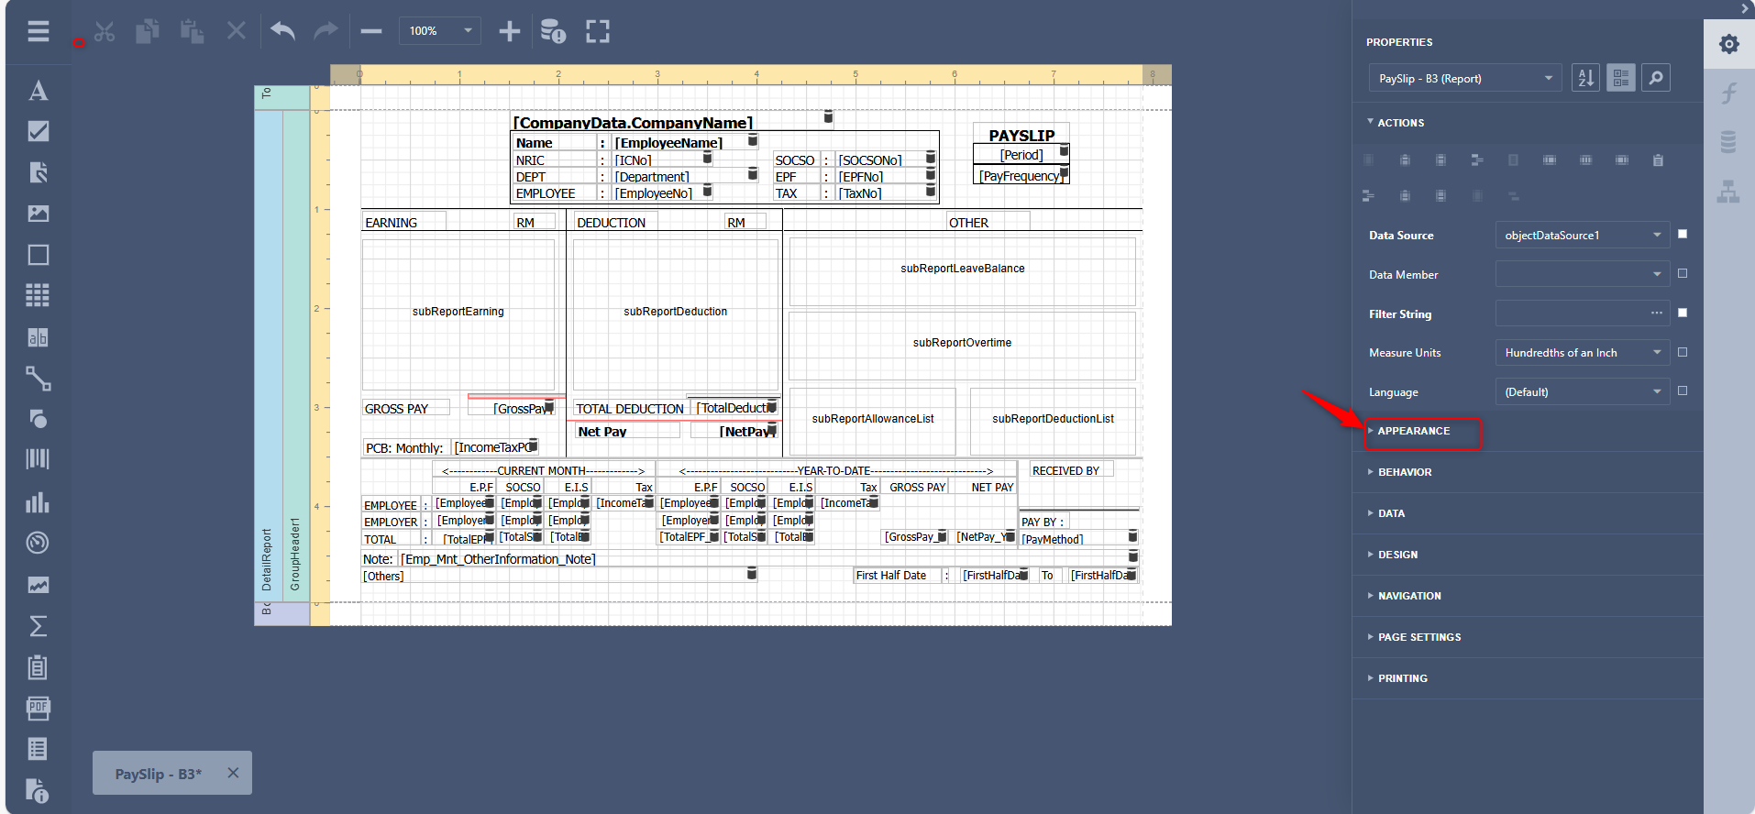Image resolution: width=1755 pixels, height=814 pixels.
Task: Select the Subreport tool in toolbox
Action: 38,666
